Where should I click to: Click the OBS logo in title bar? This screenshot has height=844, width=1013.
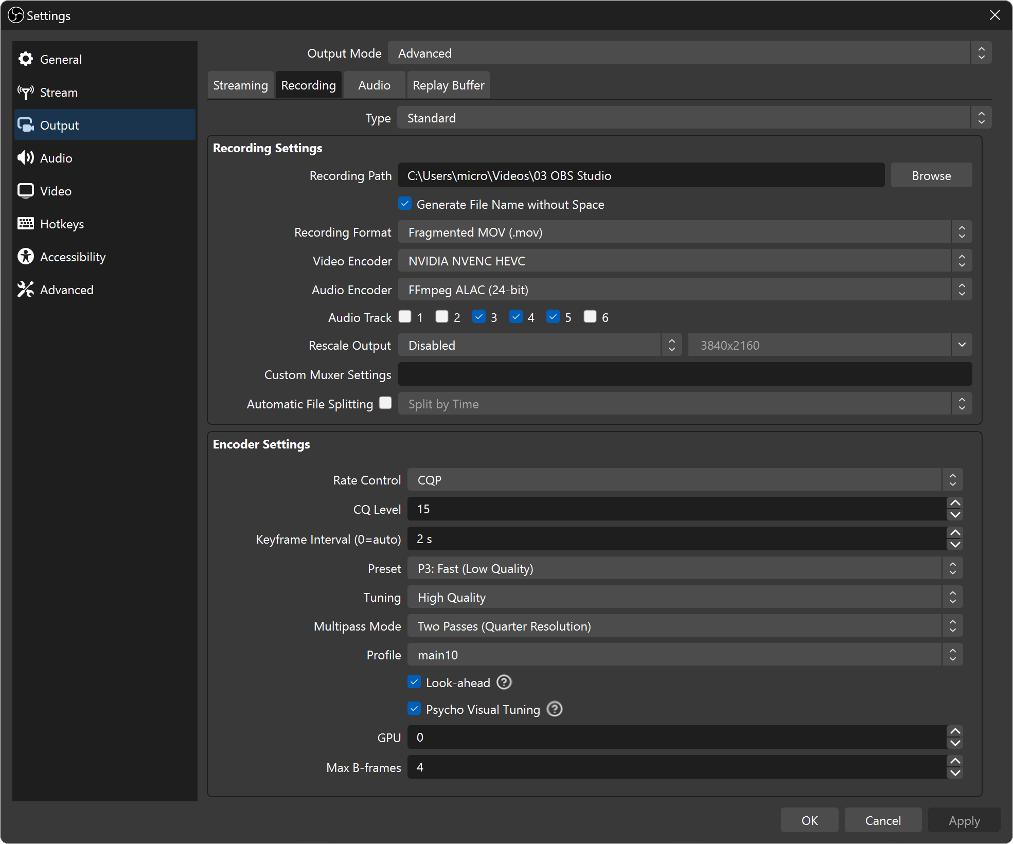point(15,15)
